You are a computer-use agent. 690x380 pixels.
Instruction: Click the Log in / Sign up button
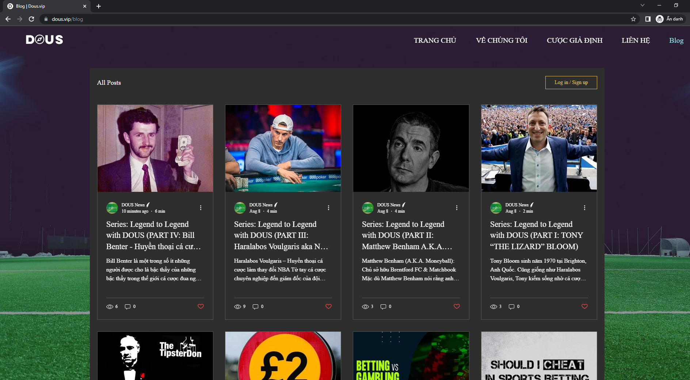coord(571,83)
